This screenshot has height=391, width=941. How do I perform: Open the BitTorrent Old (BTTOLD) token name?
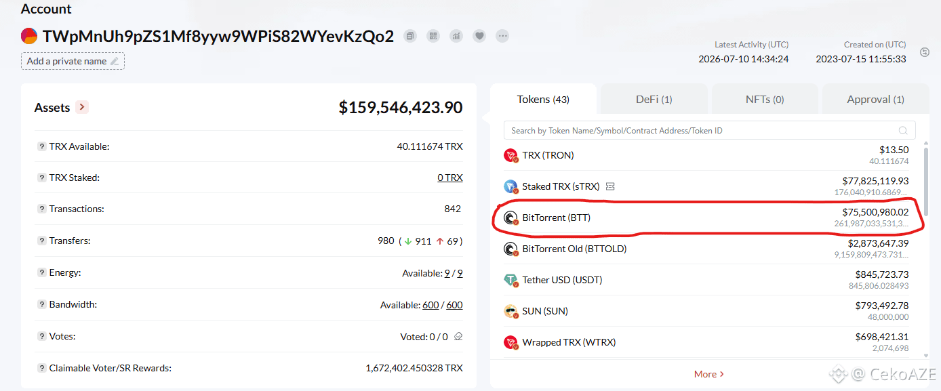point(574,249)
